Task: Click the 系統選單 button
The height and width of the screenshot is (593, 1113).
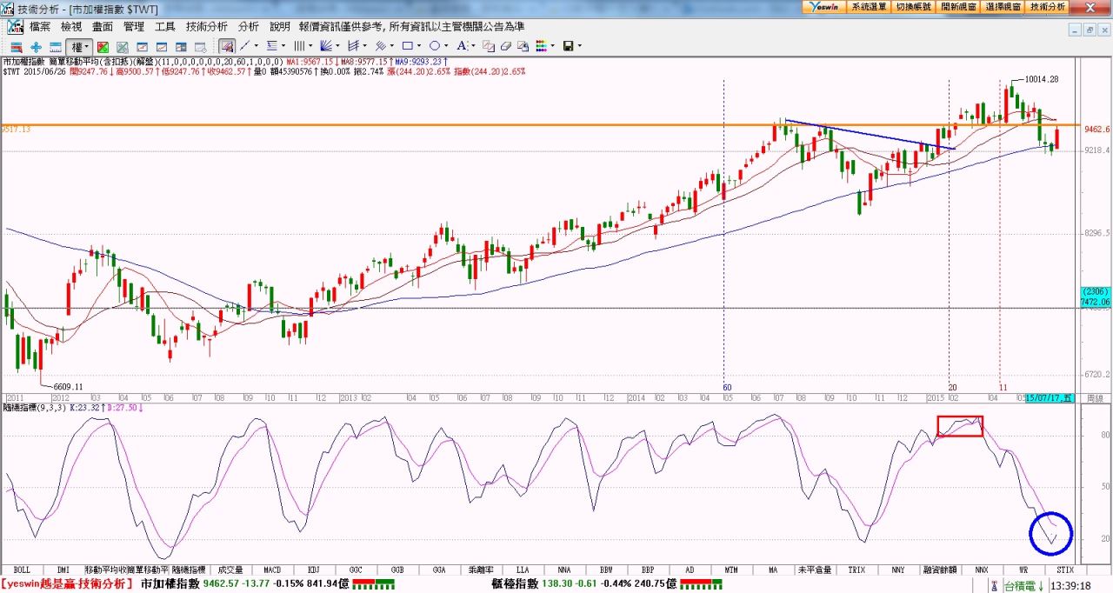Action: [x=868, y=6]
